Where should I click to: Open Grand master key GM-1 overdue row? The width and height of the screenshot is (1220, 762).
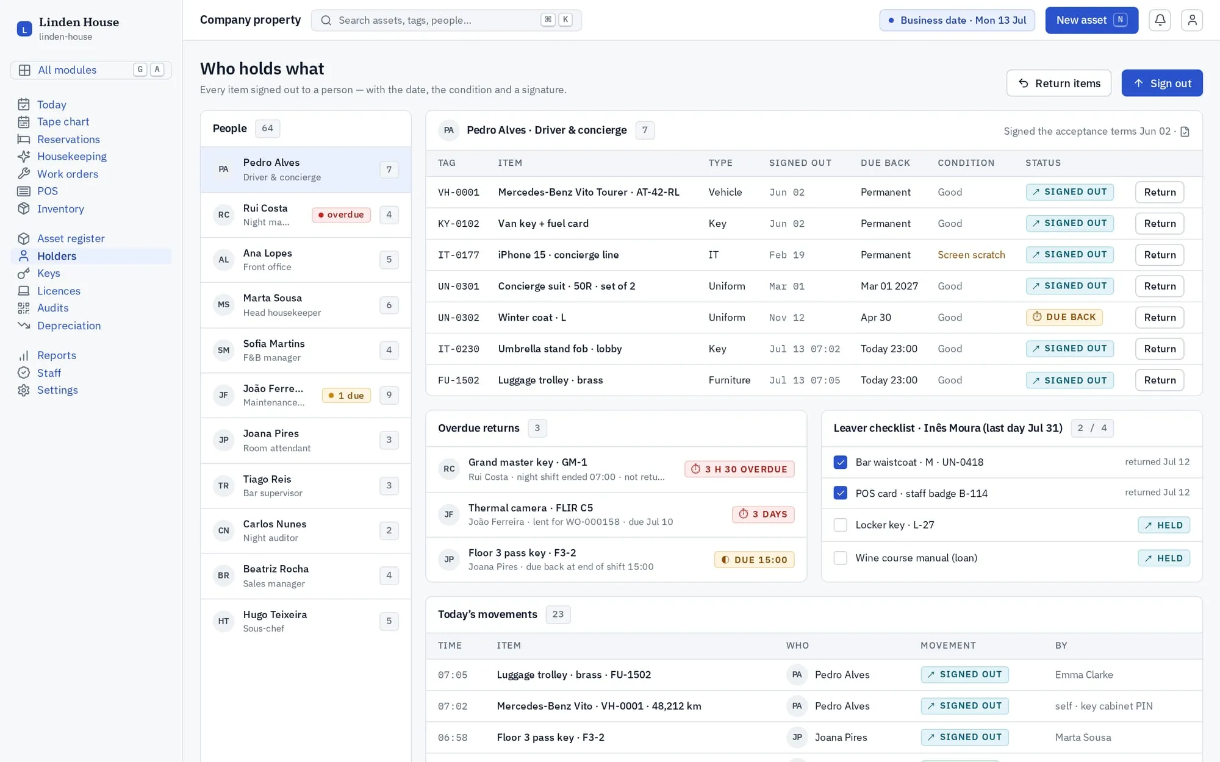(x=616, y=469)
